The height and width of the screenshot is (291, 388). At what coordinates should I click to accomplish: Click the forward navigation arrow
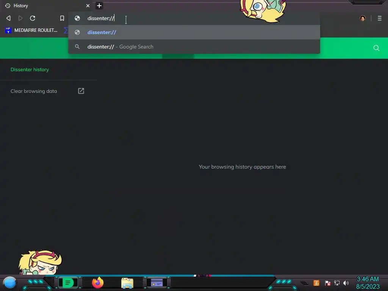[x=20, y=18]
